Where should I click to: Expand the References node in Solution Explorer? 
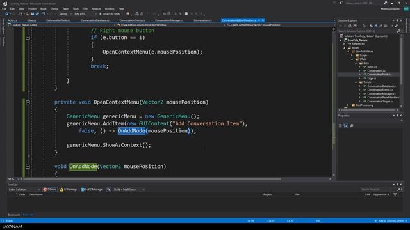coord(345,44)
